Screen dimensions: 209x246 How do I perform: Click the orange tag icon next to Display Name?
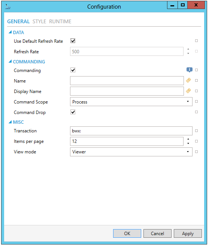pyautogui.click(x=188, y=91)
